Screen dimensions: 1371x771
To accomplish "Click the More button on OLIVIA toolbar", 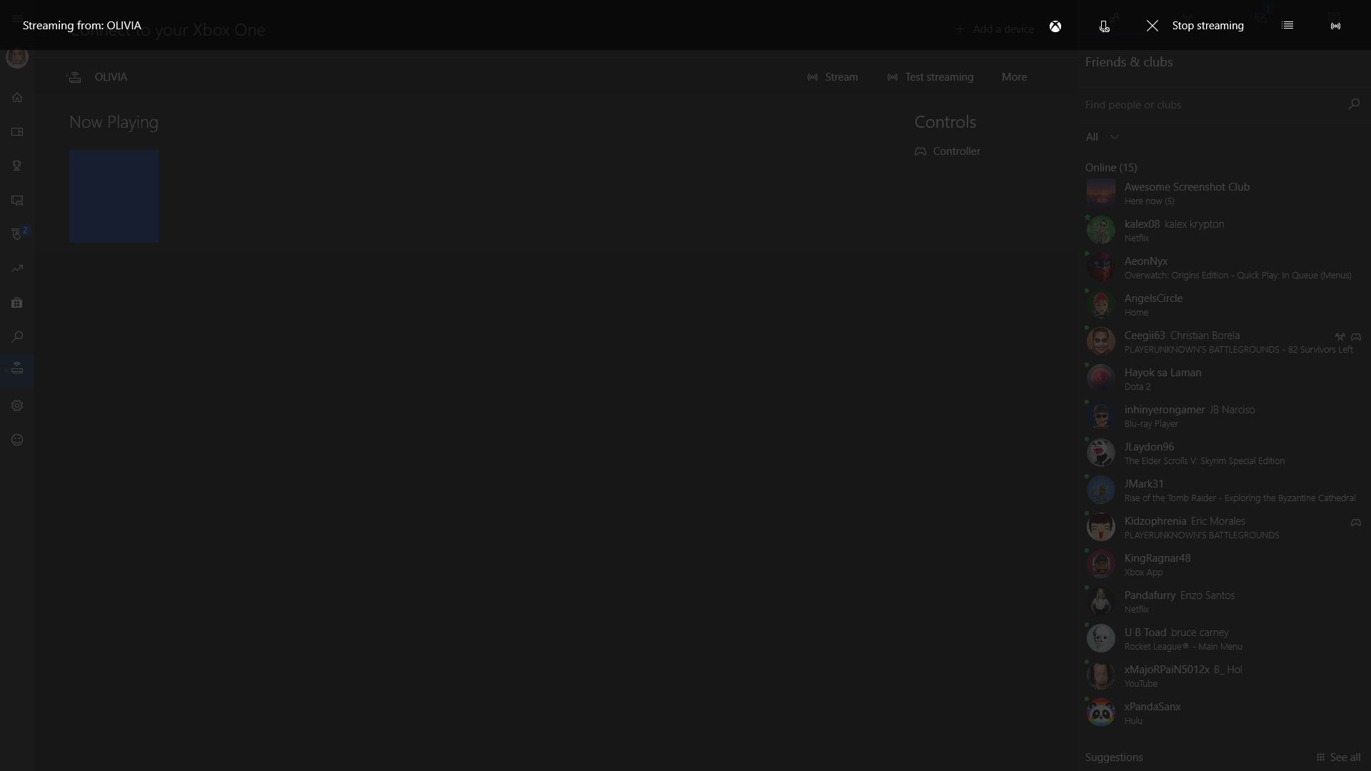I will pos(1014,76).
